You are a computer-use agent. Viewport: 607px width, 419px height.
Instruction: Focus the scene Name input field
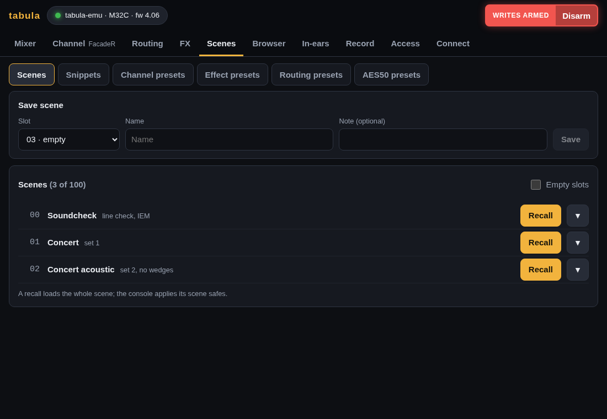pos(229,139)
